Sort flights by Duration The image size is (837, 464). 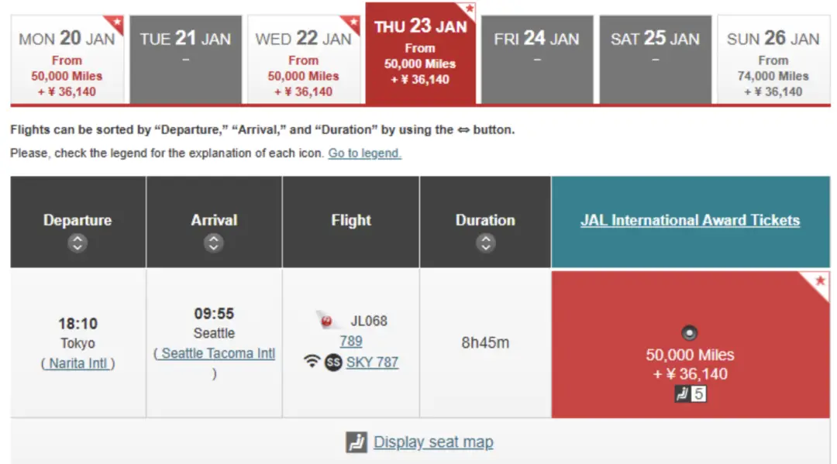[485, 243]
